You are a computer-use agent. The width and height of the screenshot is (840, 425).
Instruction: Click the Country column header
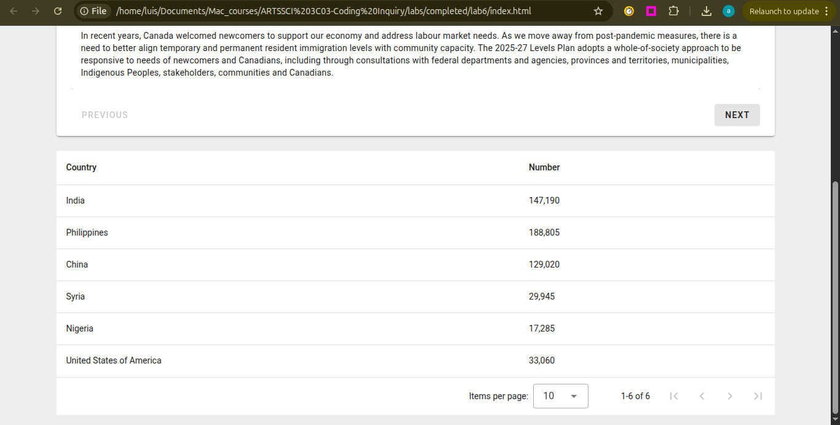point(81,167)
